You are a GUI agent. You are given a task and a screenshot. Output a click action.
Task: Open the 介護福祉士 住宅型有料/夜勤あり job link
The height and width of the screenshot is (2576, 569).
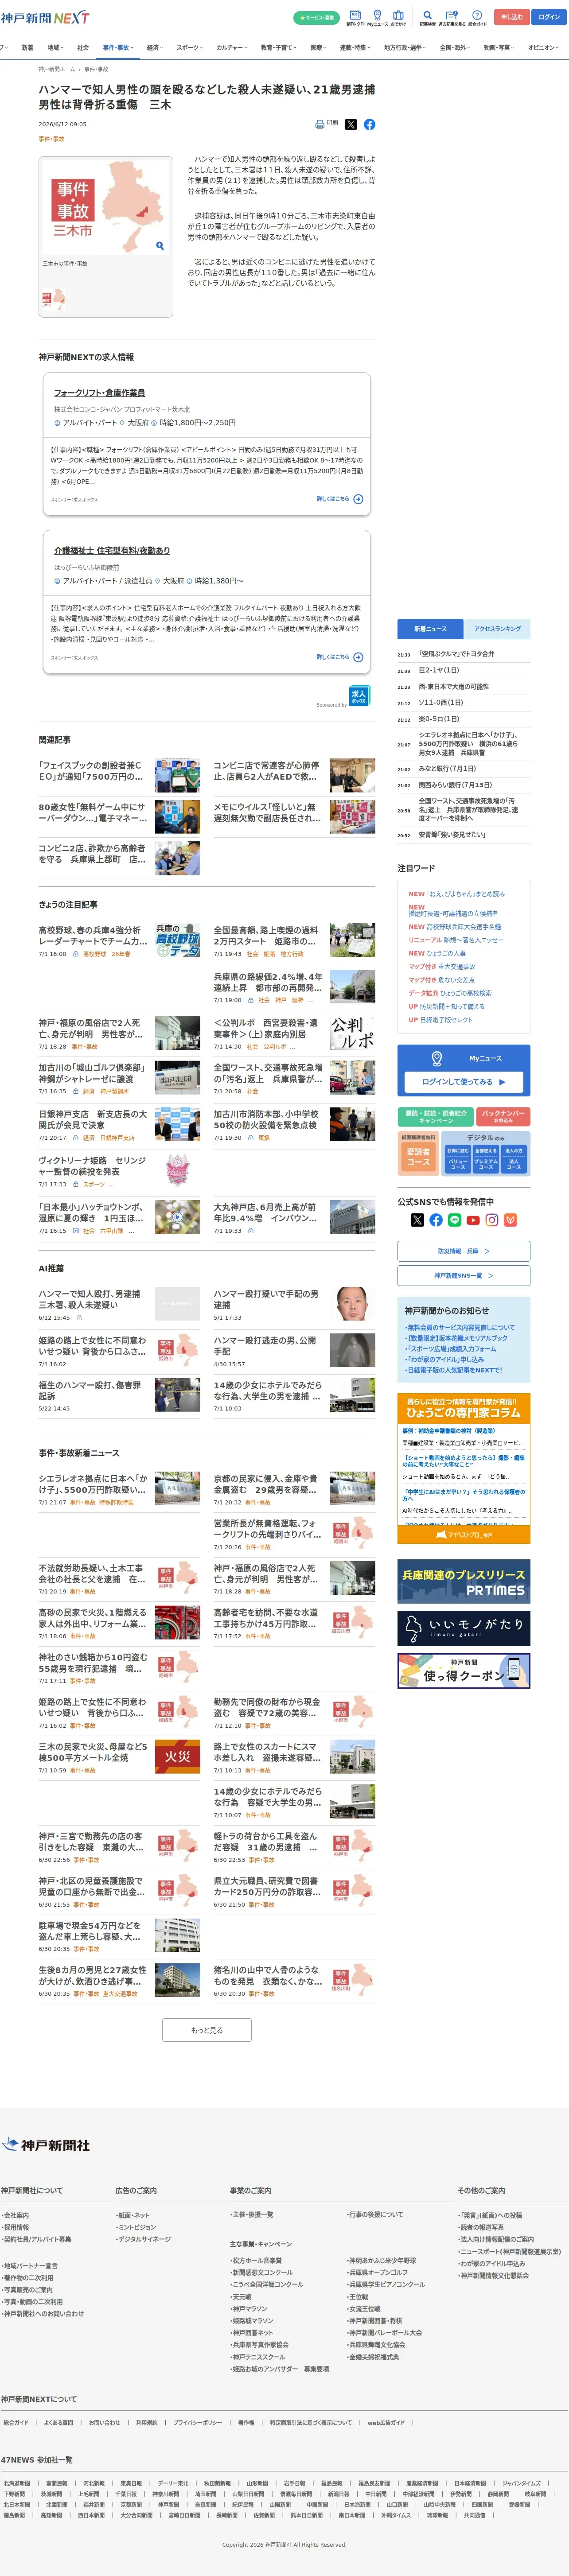pyautogui.click(x=112, y=551)
